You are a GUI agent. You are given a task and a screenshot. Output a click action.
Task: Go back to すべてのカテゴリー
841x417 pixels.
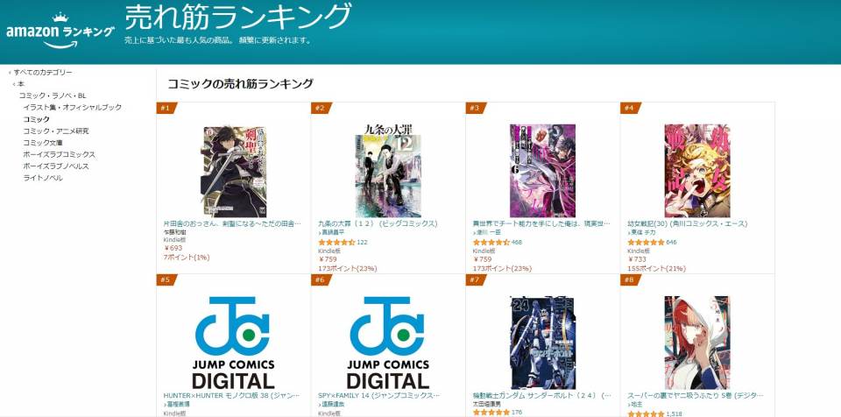(x=42, y=72)
